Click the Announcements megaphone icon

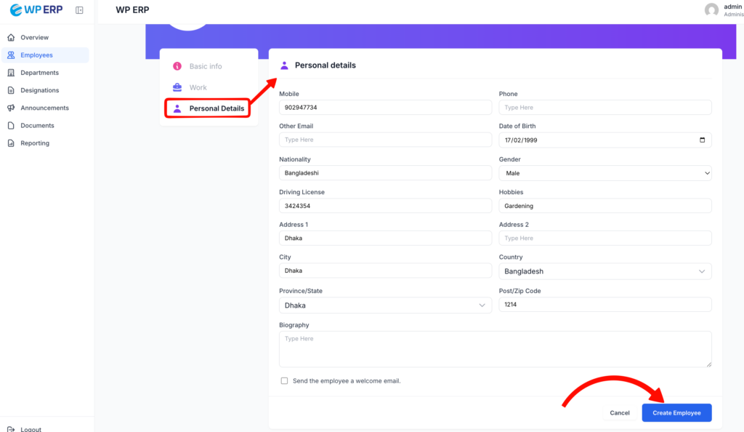pos(11,108)
